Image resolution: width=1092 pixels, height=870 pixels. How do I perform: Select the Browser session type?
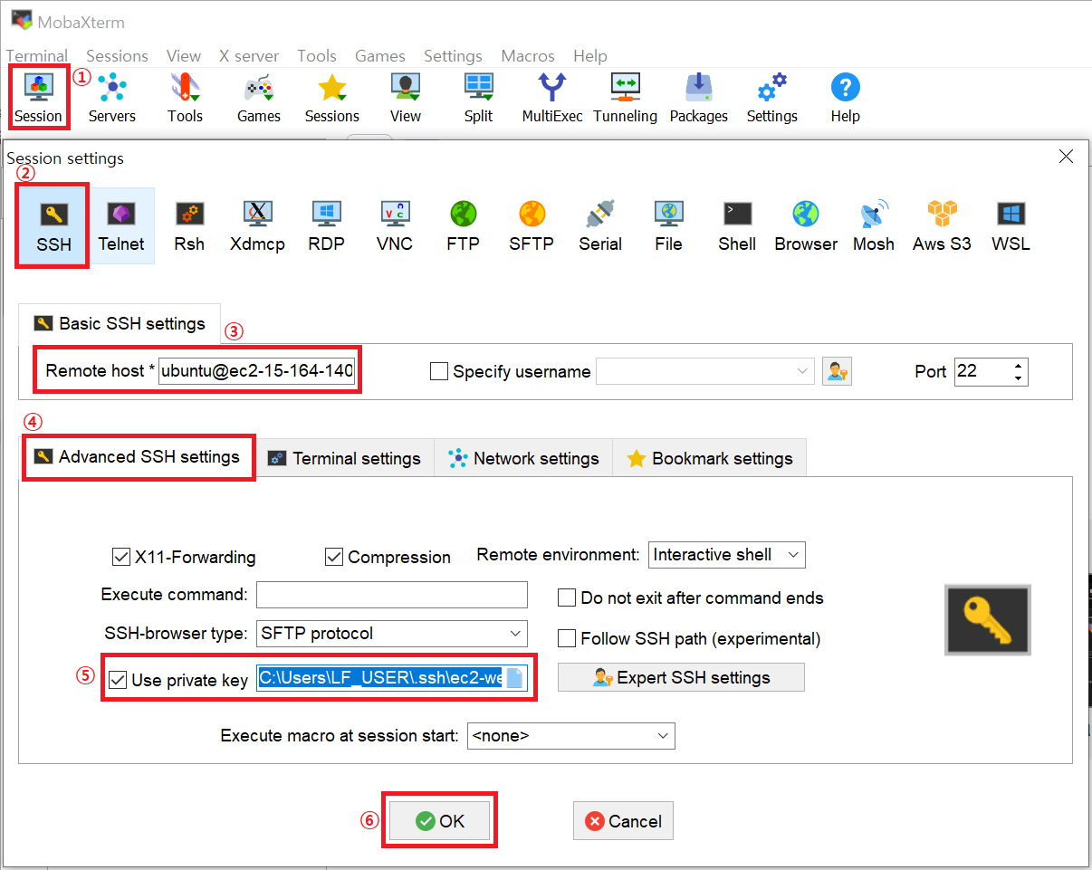pos(806,226)
